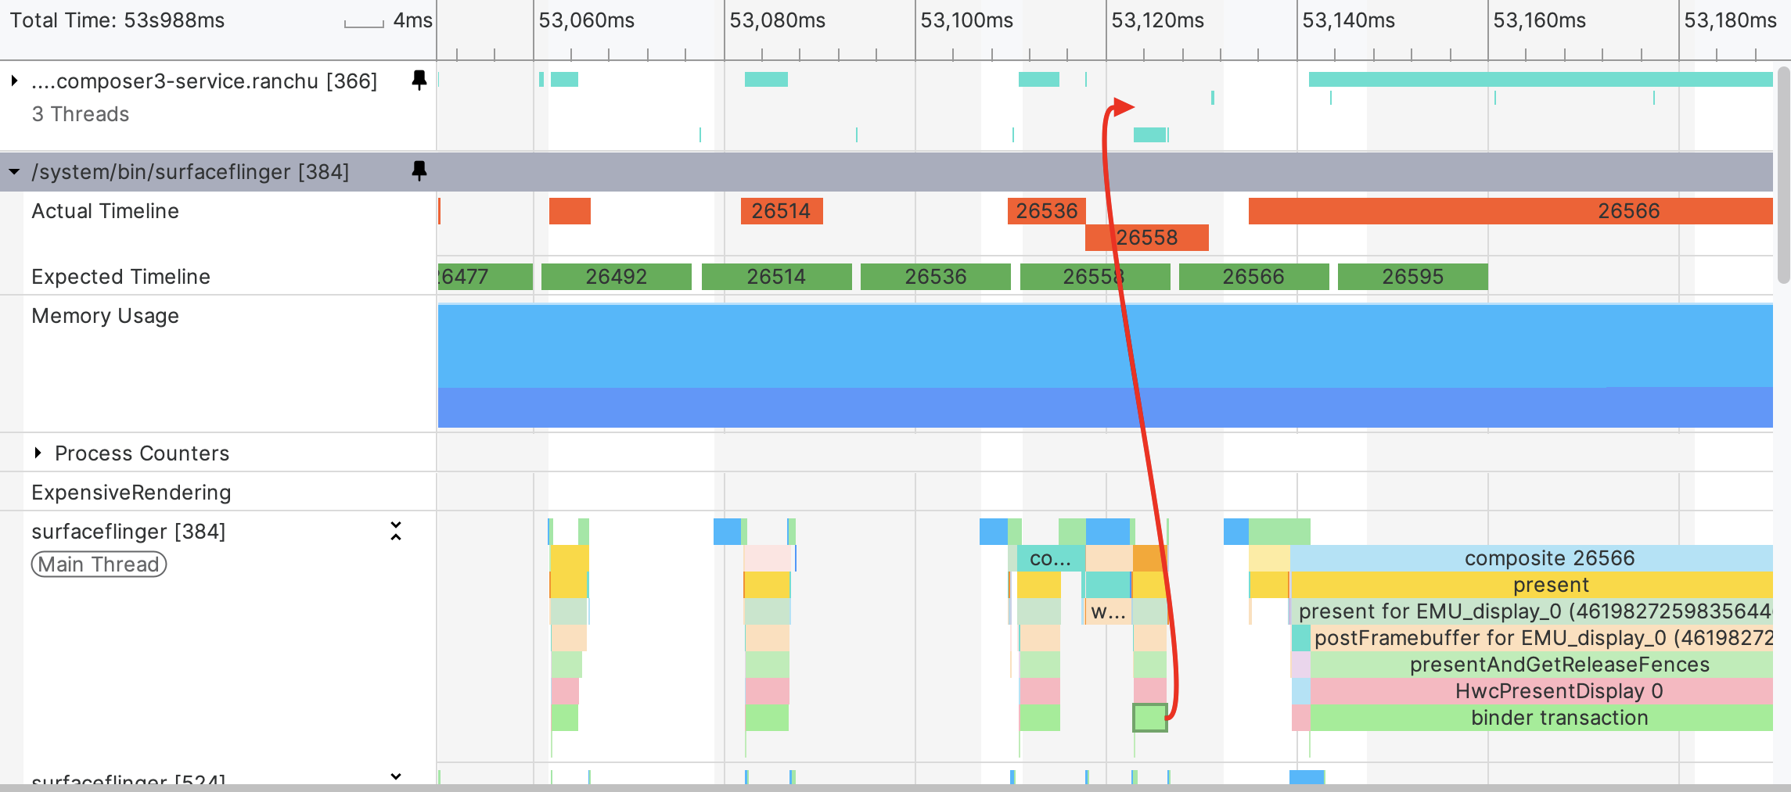The width and height of the screenshot is (1791, 792).
Task: Click the highlighted green slice with arrow
Action: [1149, 718]
